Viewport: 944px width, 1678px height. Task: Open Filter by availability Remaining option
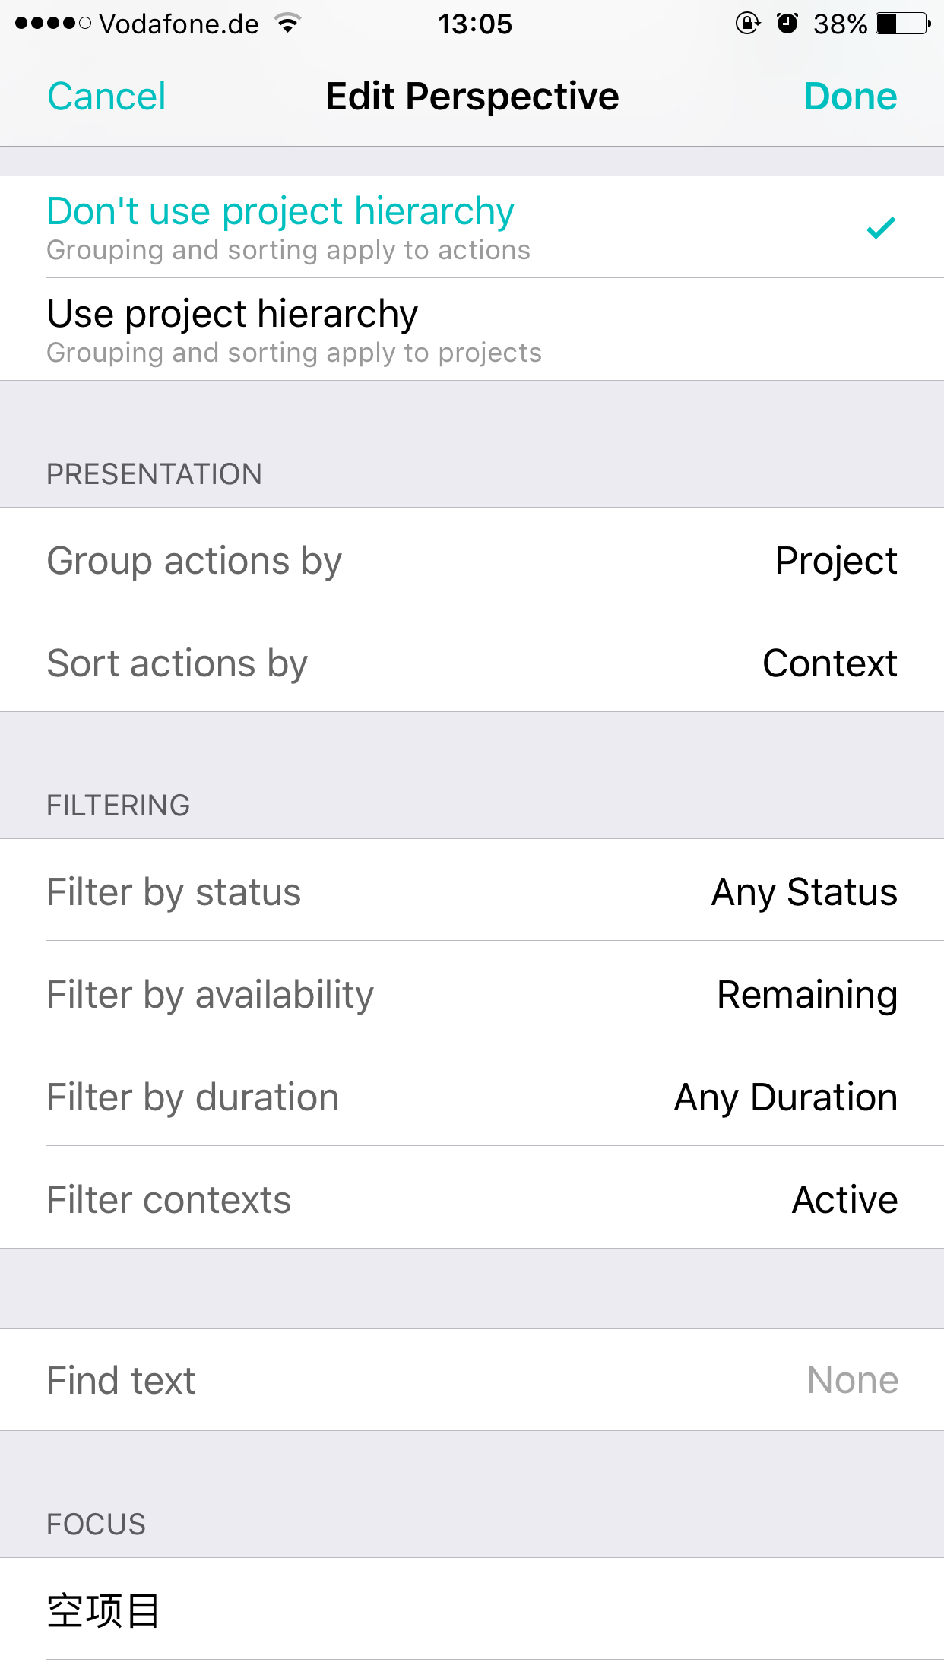point(472,993)
